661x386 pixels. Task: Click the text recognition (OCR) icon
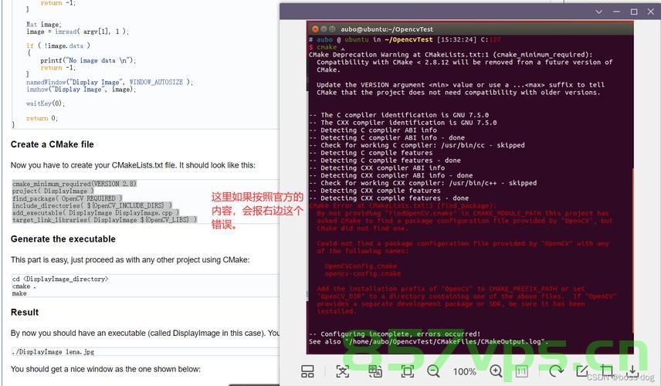pyautogui.click(x=342, y=371)
